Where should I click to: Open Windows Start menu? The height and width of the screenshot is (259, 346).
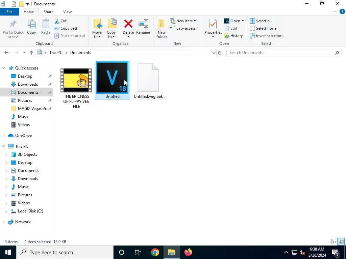pyautogui.click(x=8, y=252)
